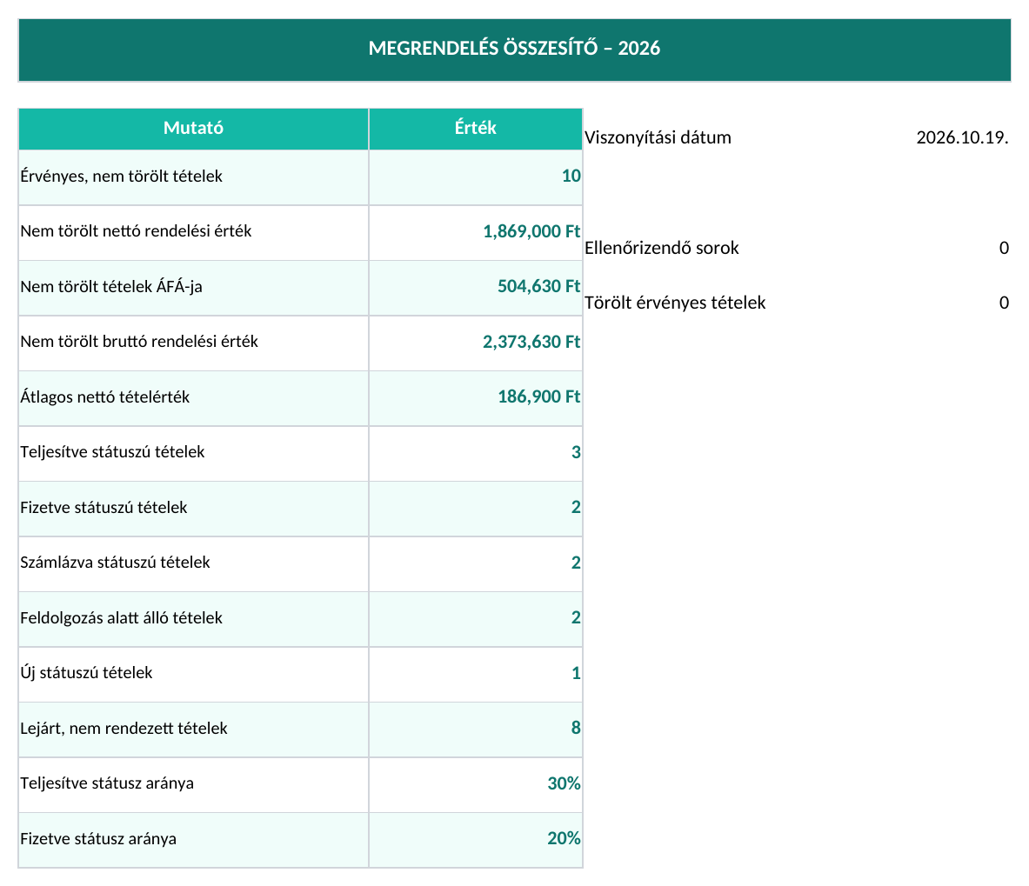Click the date value '2026.10.19.'
This screenshot has width=1029, height=886.
[962, 137]
